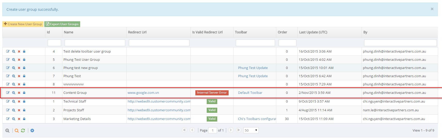Open grid settings gear icon in footer
Screen dimensions: 442x140
click(32, 131)
